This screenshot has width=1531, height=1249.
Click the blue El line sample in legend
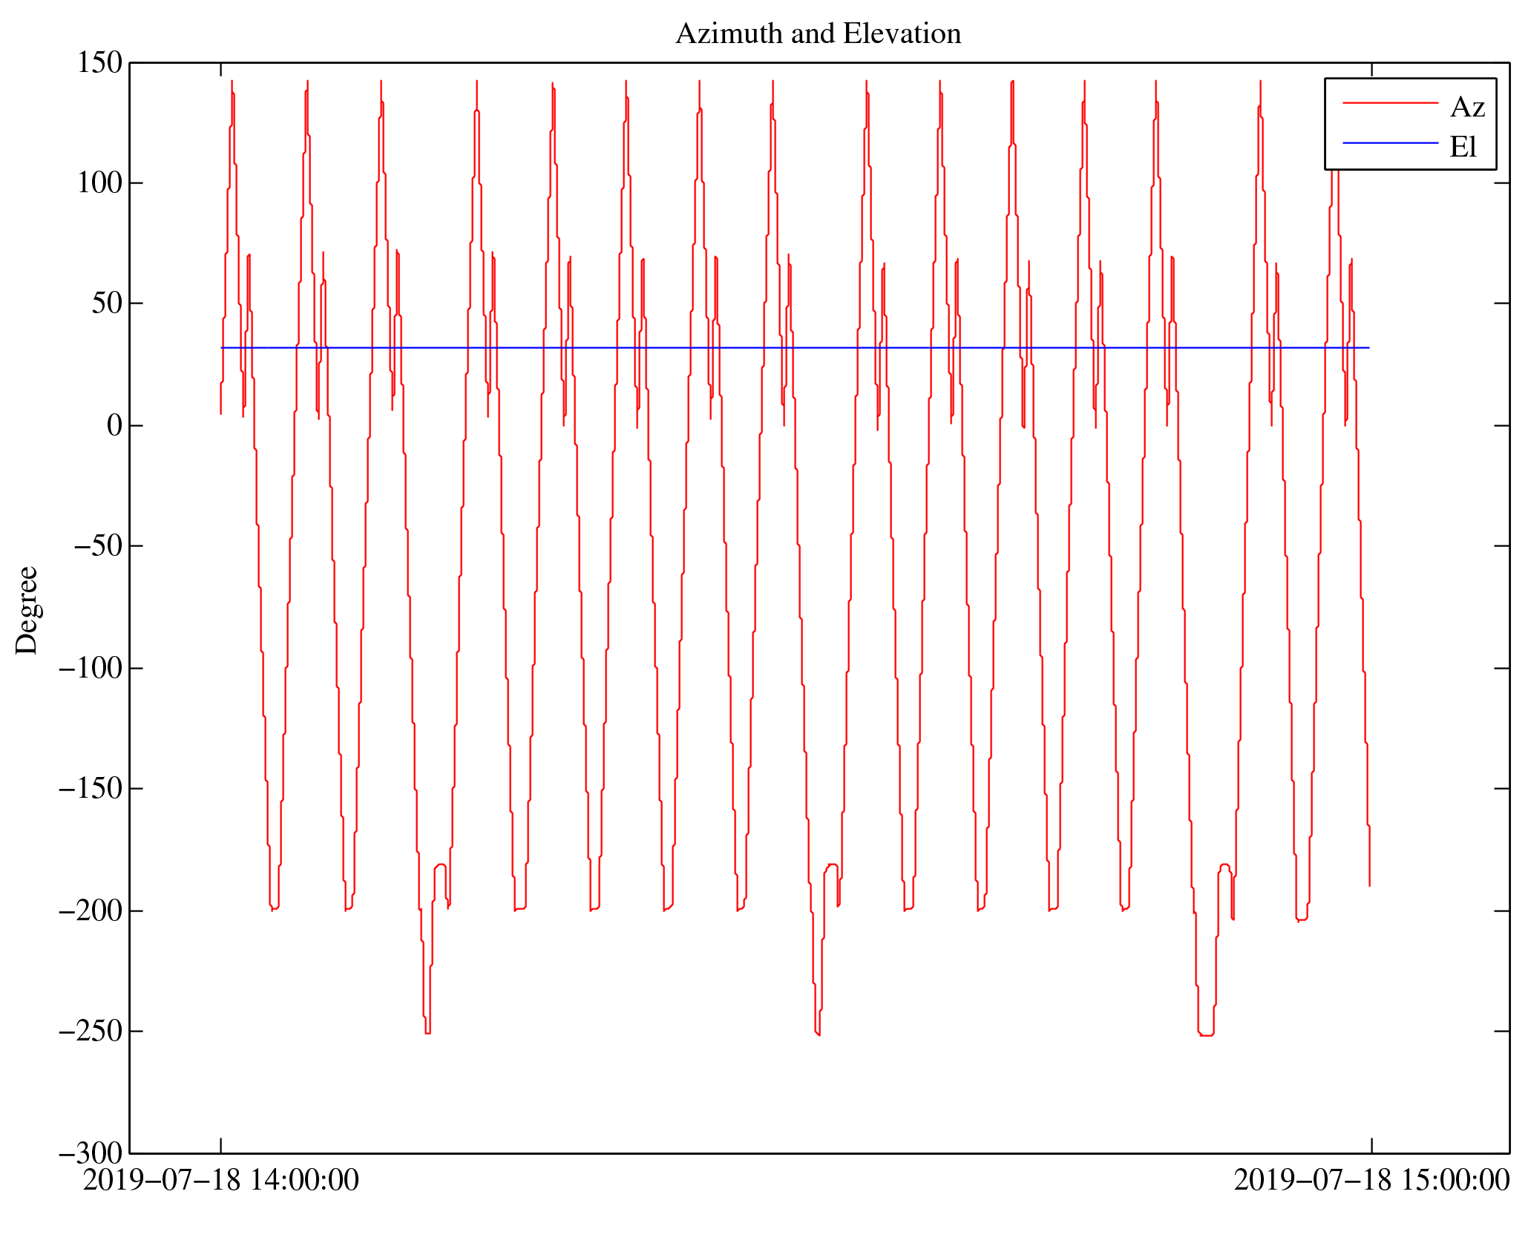coord(1389,142)
